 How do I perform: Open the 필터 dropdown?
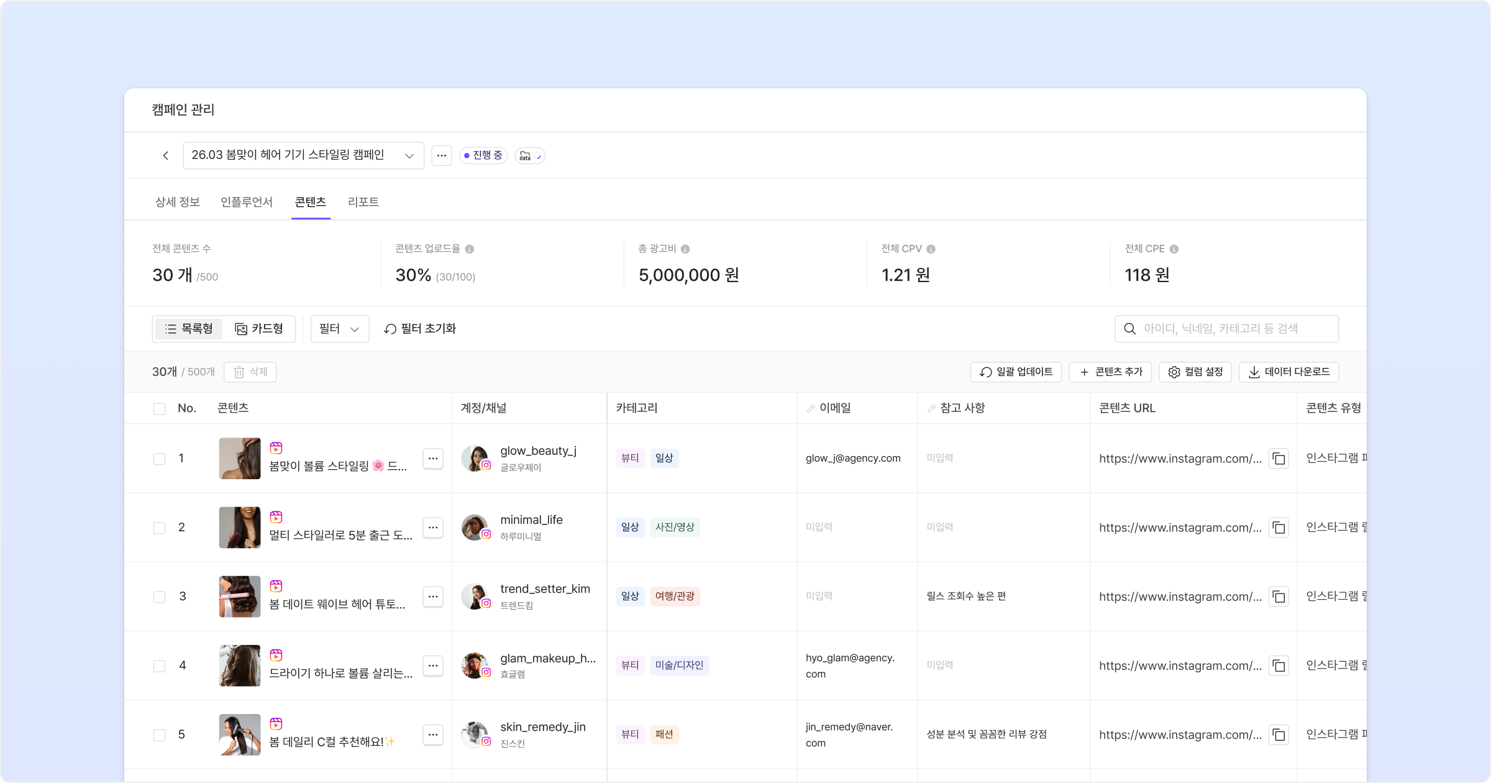click(x=339, y=329)
